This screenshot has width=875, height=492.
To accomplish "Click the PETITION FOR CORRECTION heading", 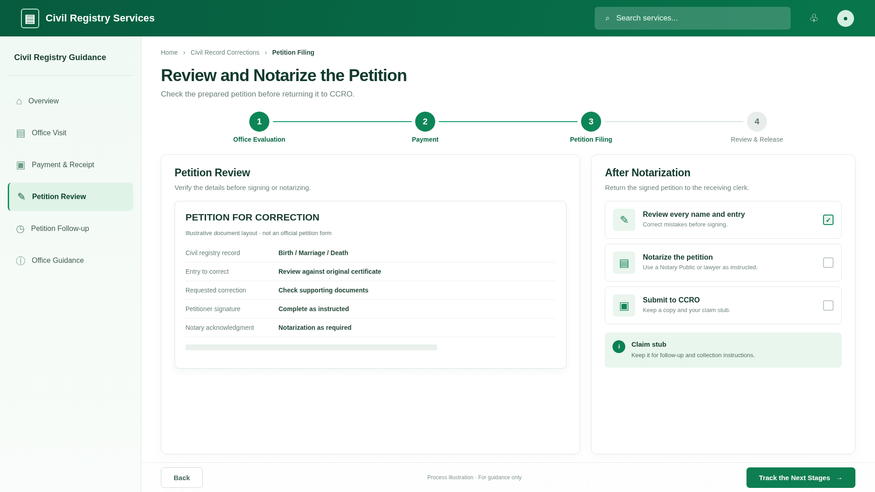I will click(252, 217).
